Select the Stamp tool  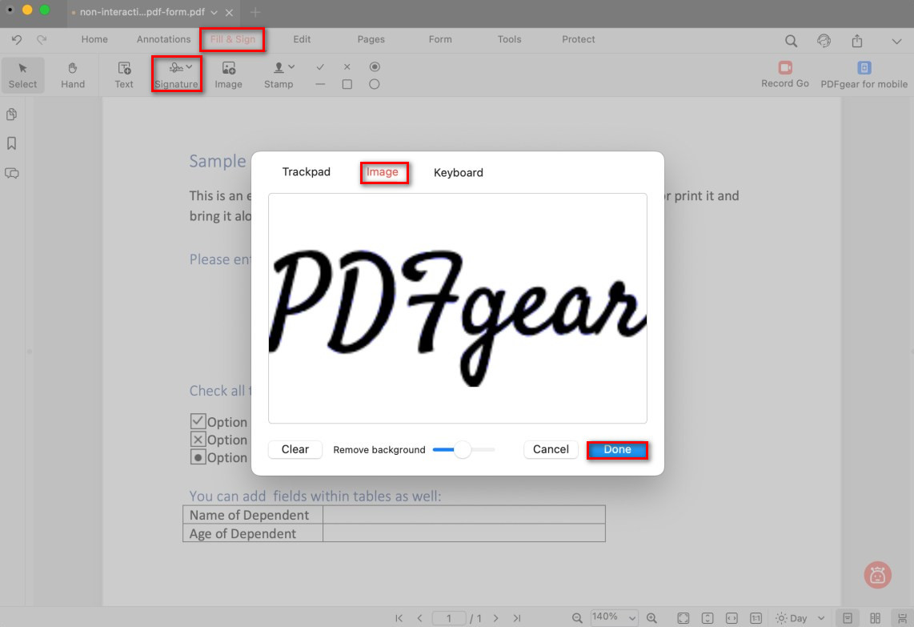click(x=279, y=75)
